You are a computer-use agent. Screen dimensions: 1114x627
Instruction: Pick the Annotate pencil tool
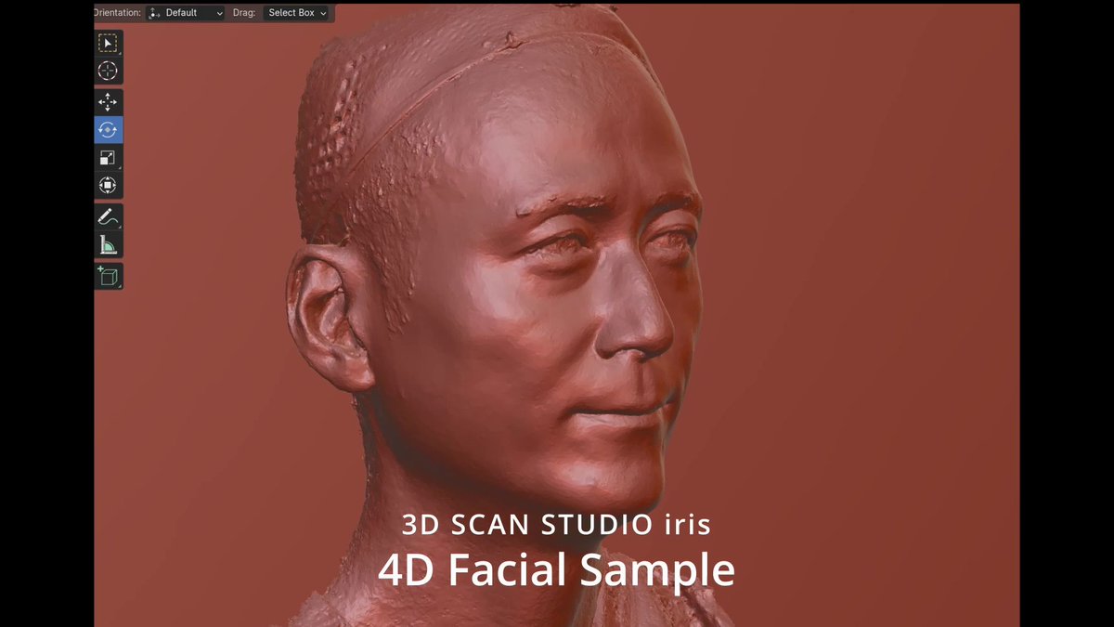coord(108,216)
